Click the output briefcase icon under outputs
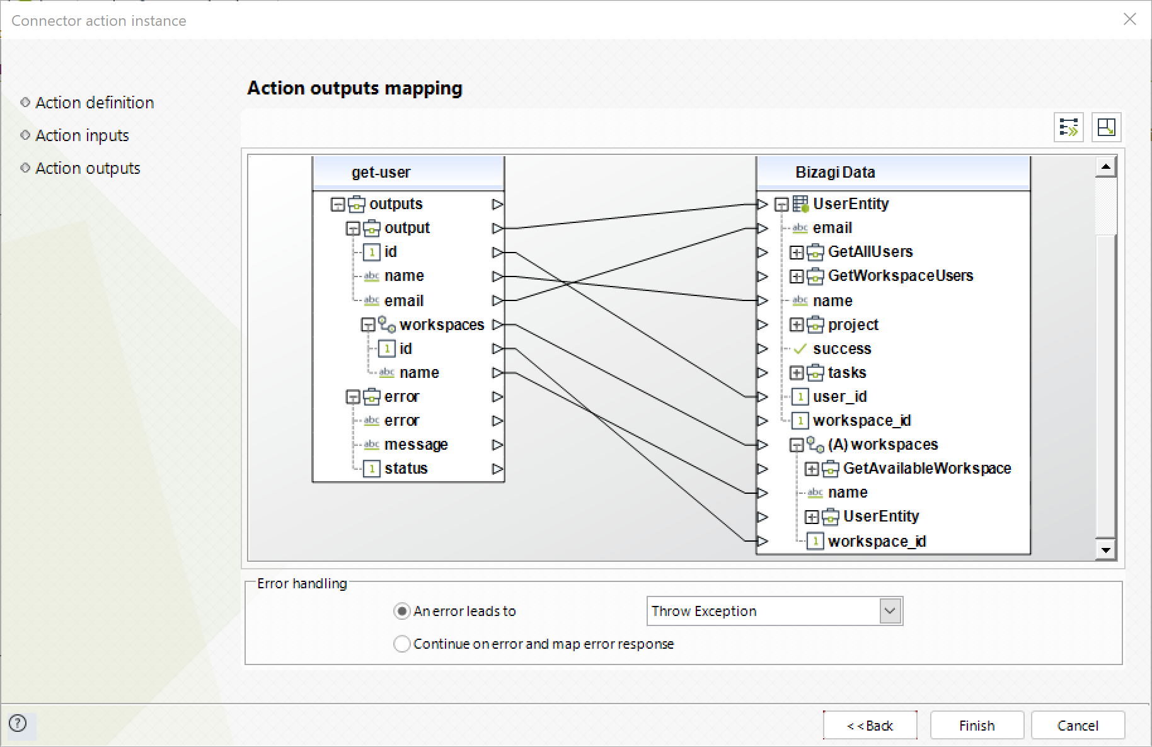Screen dimensions: 1152x747 372,228
